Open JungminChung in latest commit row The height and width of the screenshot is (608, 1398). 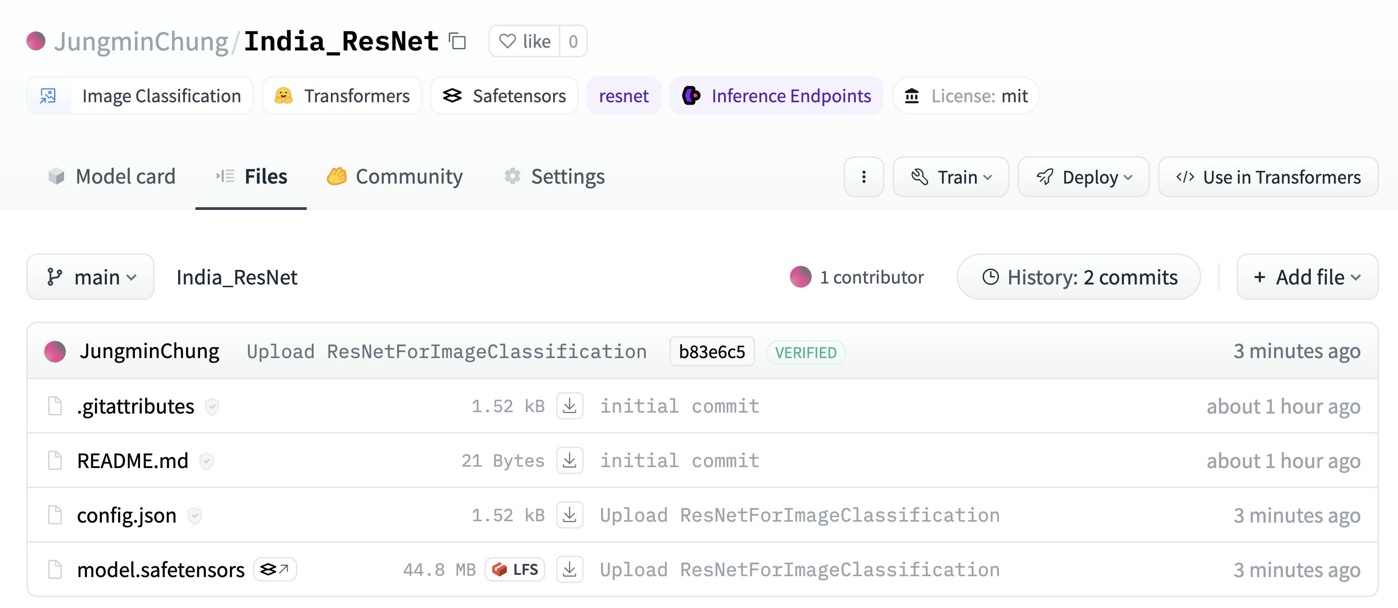tap(149, 351)
